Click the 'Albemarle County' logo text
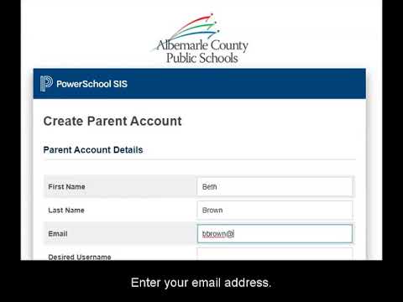 202,45
